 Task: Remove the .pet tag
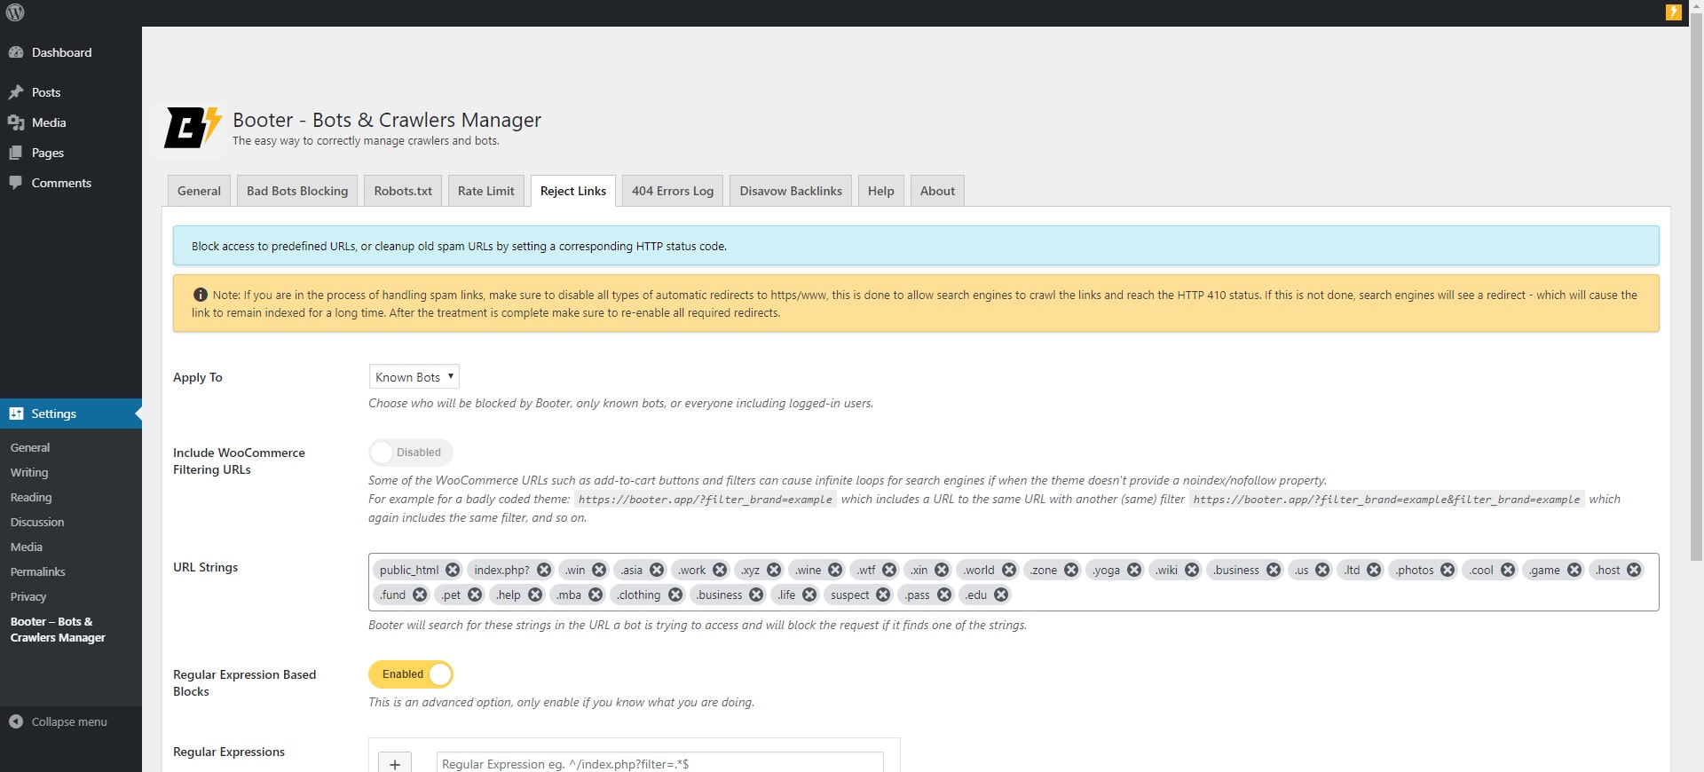pos(475,595)
